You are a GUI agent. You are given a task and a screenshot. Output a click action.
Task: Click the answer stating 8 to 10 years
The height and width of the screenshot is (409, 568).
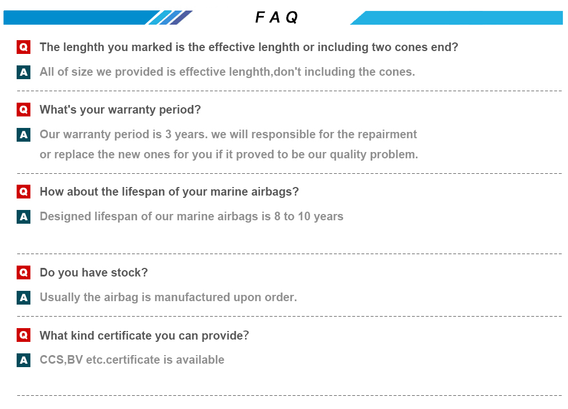coord(192,216)
